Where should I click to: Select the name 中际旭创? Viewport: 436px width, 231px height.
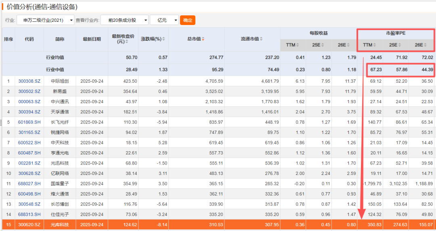(60, 81)
